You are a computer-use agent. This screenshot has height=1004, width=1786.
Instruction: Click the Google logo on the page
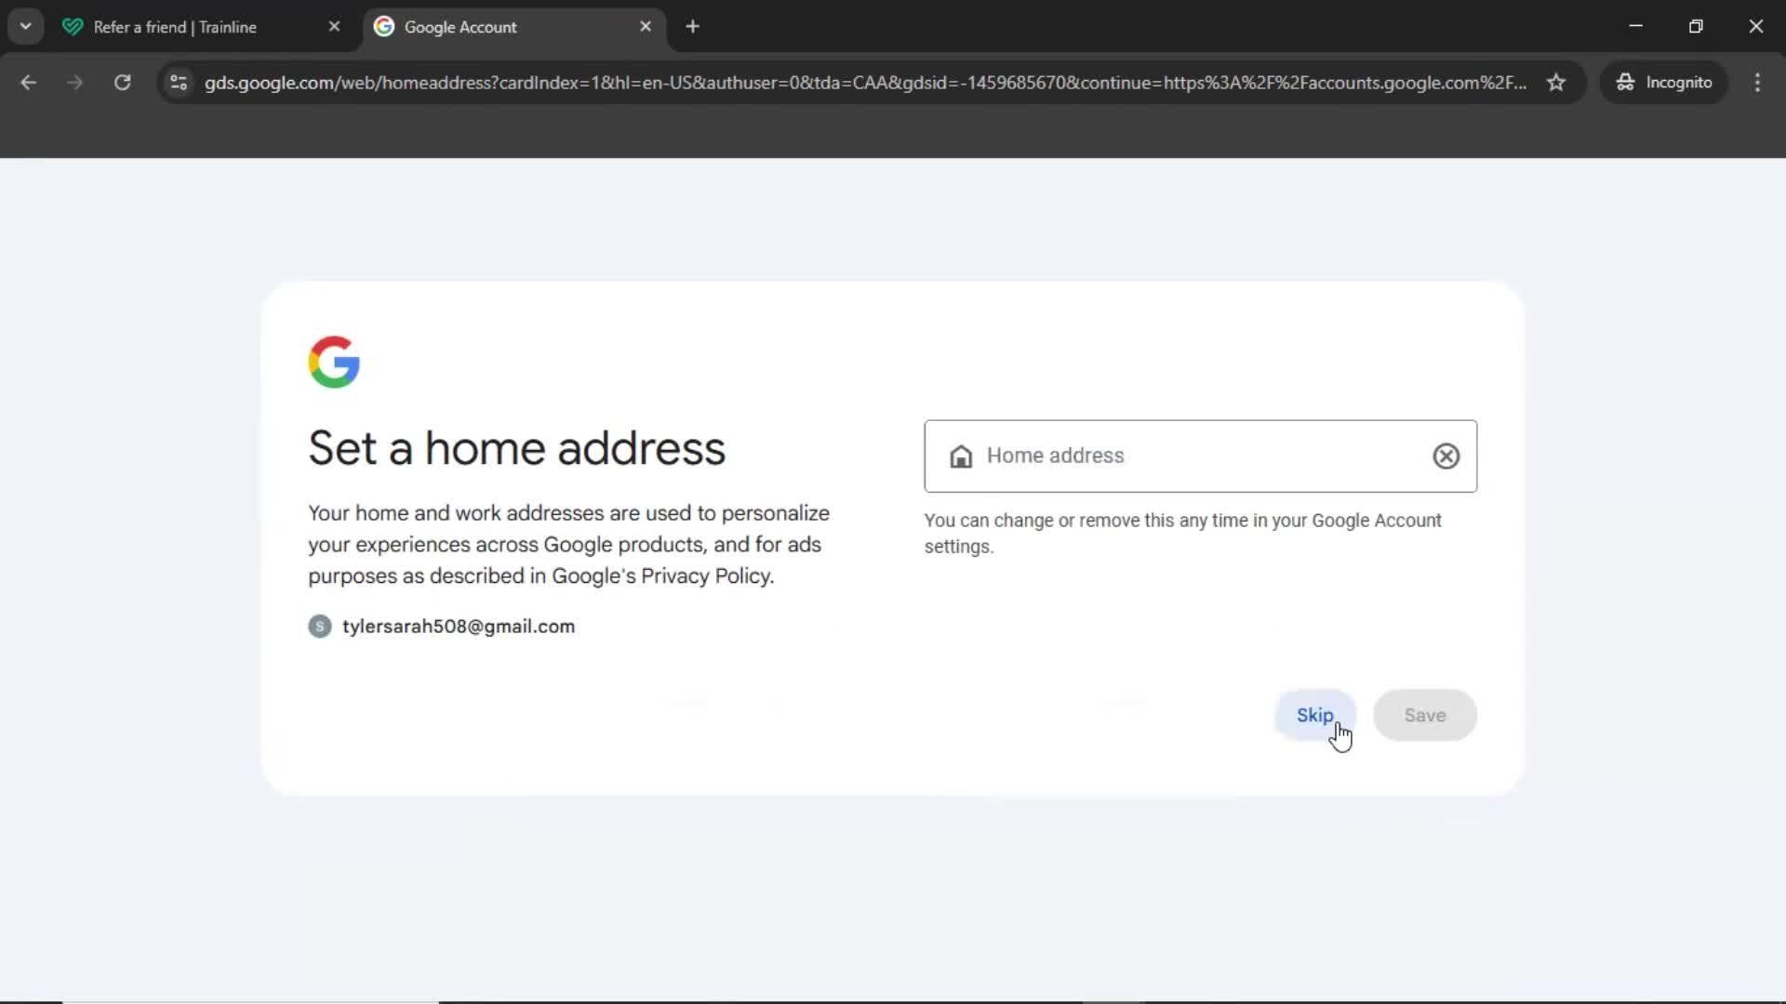tap(335, 363)
